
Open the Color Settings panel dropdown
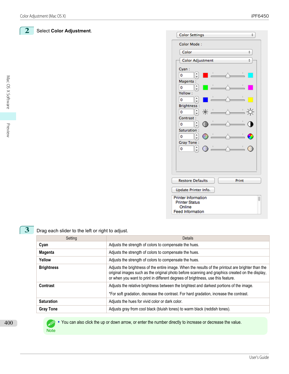[216, 35]
